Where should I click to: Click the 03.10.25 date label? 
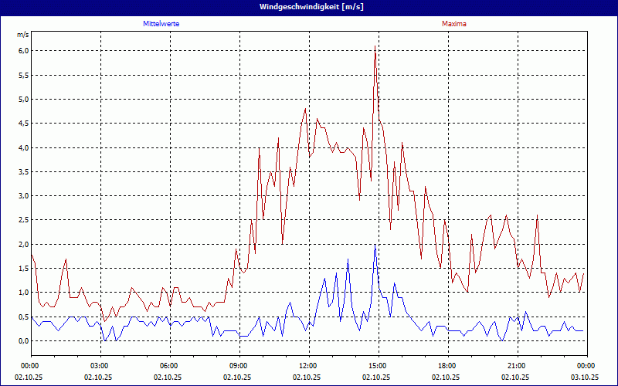tap(585, 378)
